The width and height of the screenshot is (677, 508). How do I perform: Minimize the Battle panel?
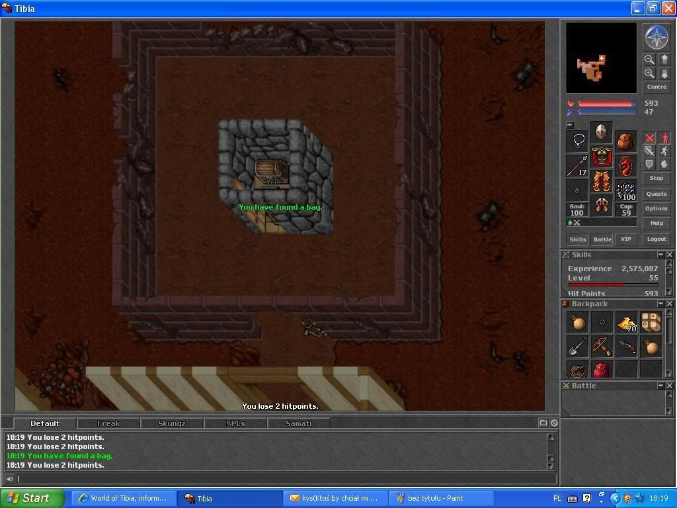[x=660, y=386]
